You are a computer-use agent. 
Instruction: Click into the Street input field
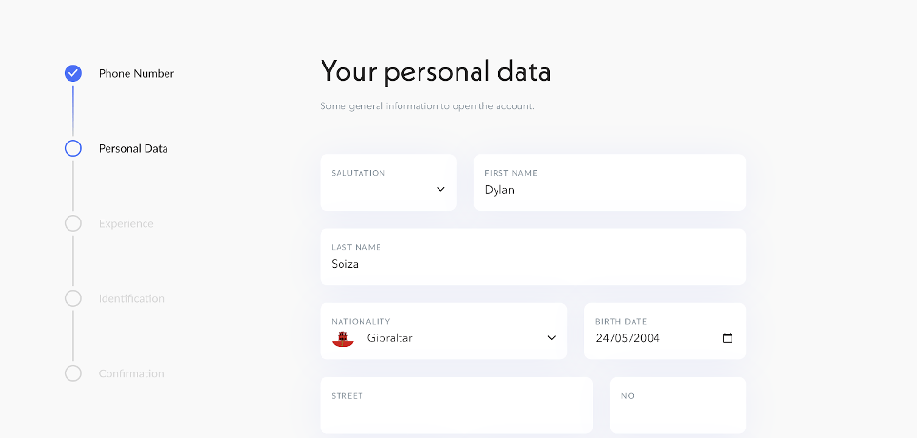tap(457, 406)
